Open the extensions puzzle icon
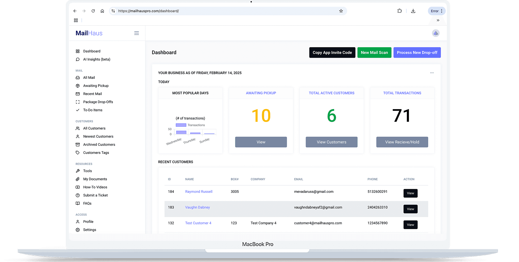519x262 pixels. click(x=400, y=11)
